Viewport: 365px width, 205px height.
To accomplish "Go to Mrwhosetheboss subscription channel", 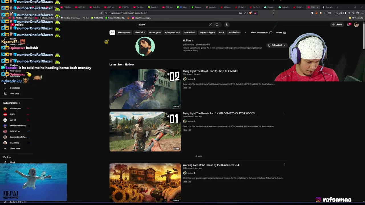I will click(x=18, y=126).
